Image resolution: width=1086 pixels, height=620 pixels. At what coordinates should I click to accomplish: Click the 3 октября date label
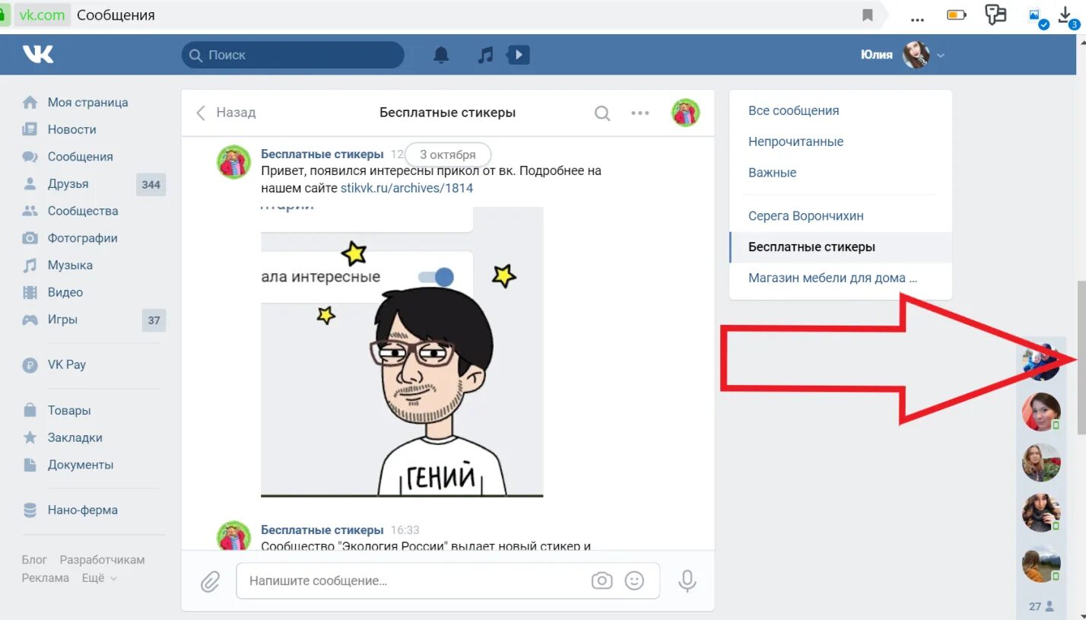448,154
